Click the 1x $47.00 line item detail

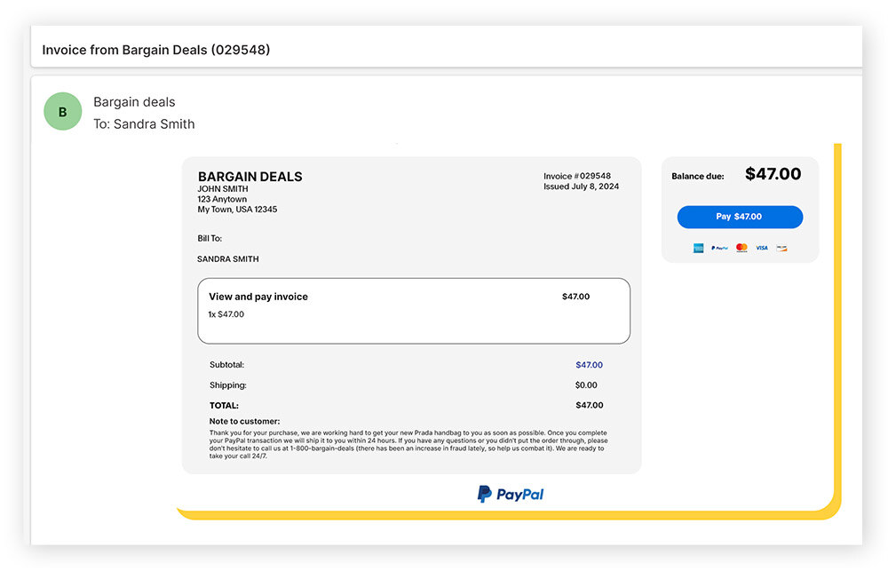pos(226,315)
